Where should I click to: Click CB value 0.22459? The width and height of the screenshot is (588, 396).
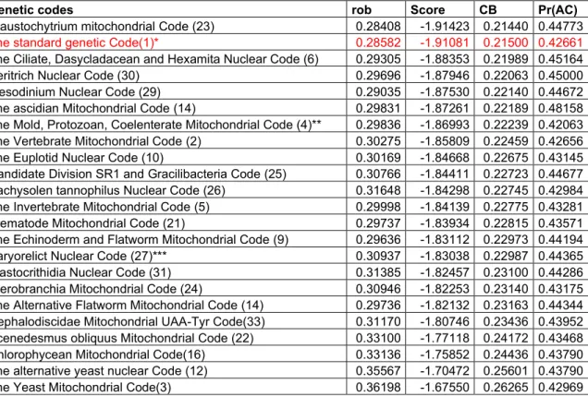click(506, 141)
